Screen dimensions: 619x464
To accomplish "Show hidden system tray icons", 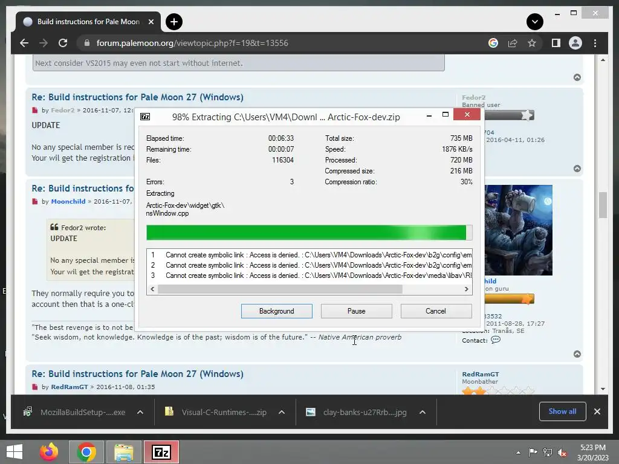I will point(518,453).
